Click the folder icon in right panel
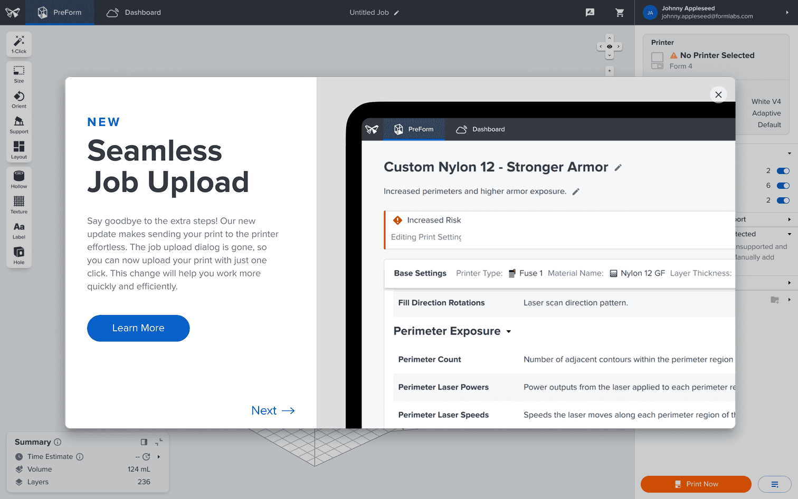 click(x=775, y=300)
